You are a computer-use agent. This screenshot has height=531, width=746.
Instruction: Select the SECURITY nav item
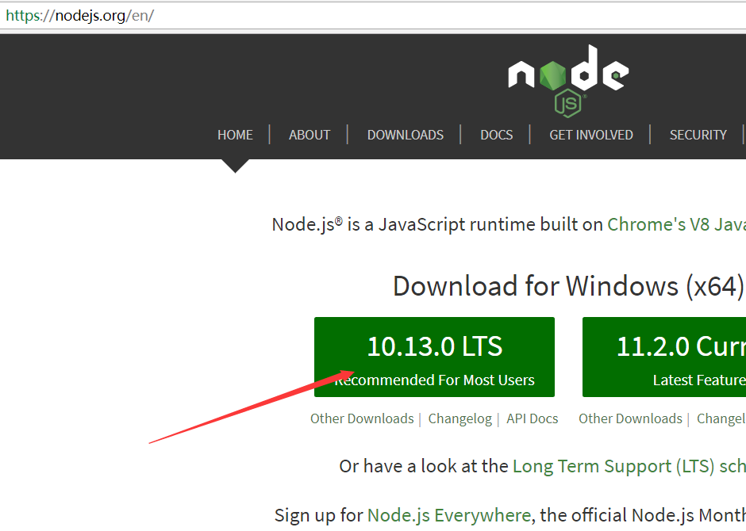pos(698,135)
